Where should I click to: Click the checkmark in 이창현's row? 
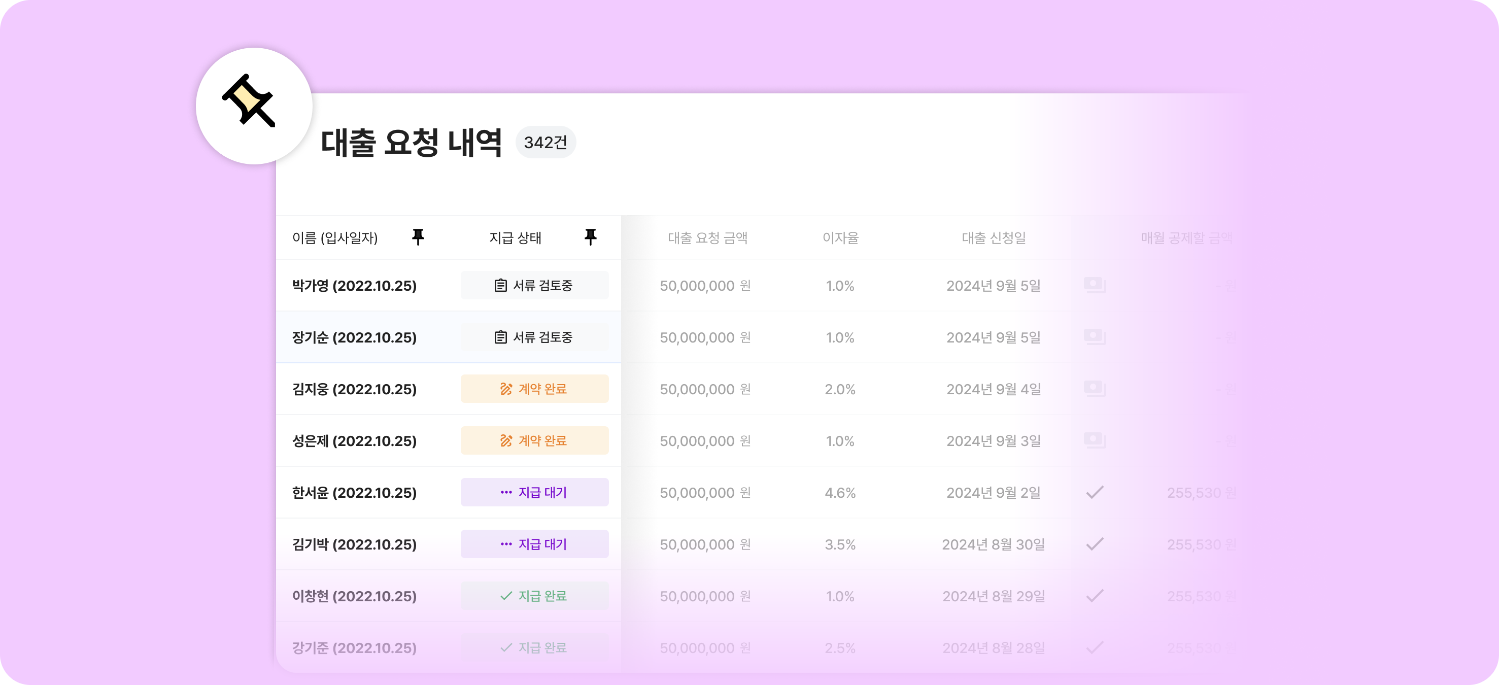pos(1094,596)
